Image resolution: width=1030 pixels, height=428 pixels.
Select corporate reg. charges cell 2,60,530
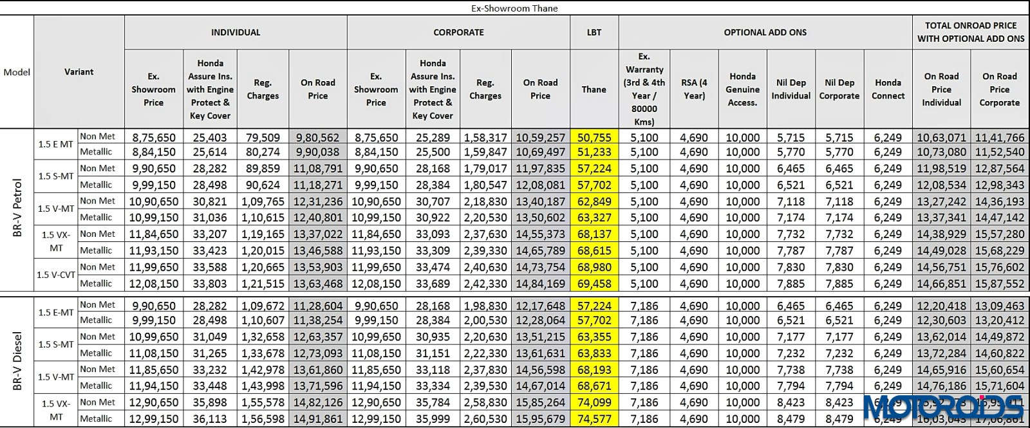coord(485,418)
